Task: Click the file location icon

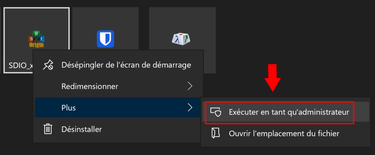Action: click(x=215, y=133)
